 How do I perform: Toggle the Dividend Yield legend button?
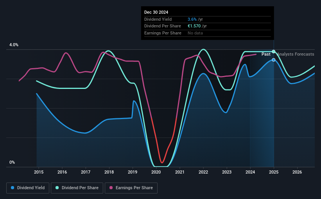[x=28, y=188]
